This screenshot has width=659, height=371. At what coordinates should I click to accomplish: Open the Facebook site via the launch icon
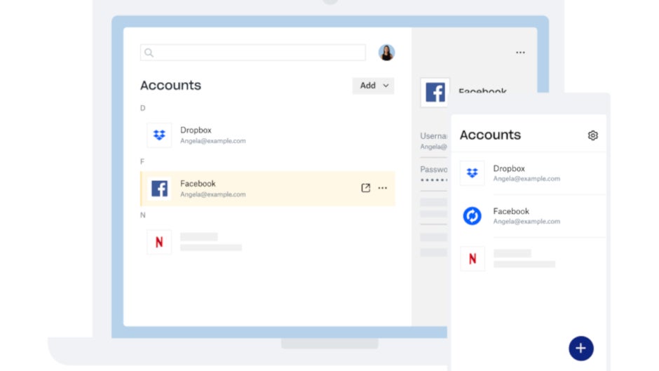[x=366, y=188]
